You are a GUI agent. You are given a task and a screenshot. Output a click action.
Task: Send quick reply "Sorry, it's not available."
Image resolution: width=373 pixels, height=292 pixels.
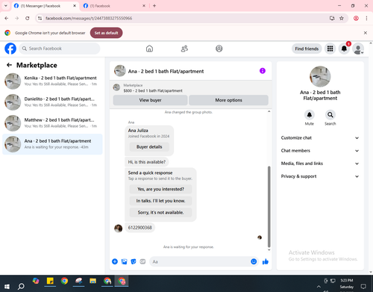click(x=160, y=212)
